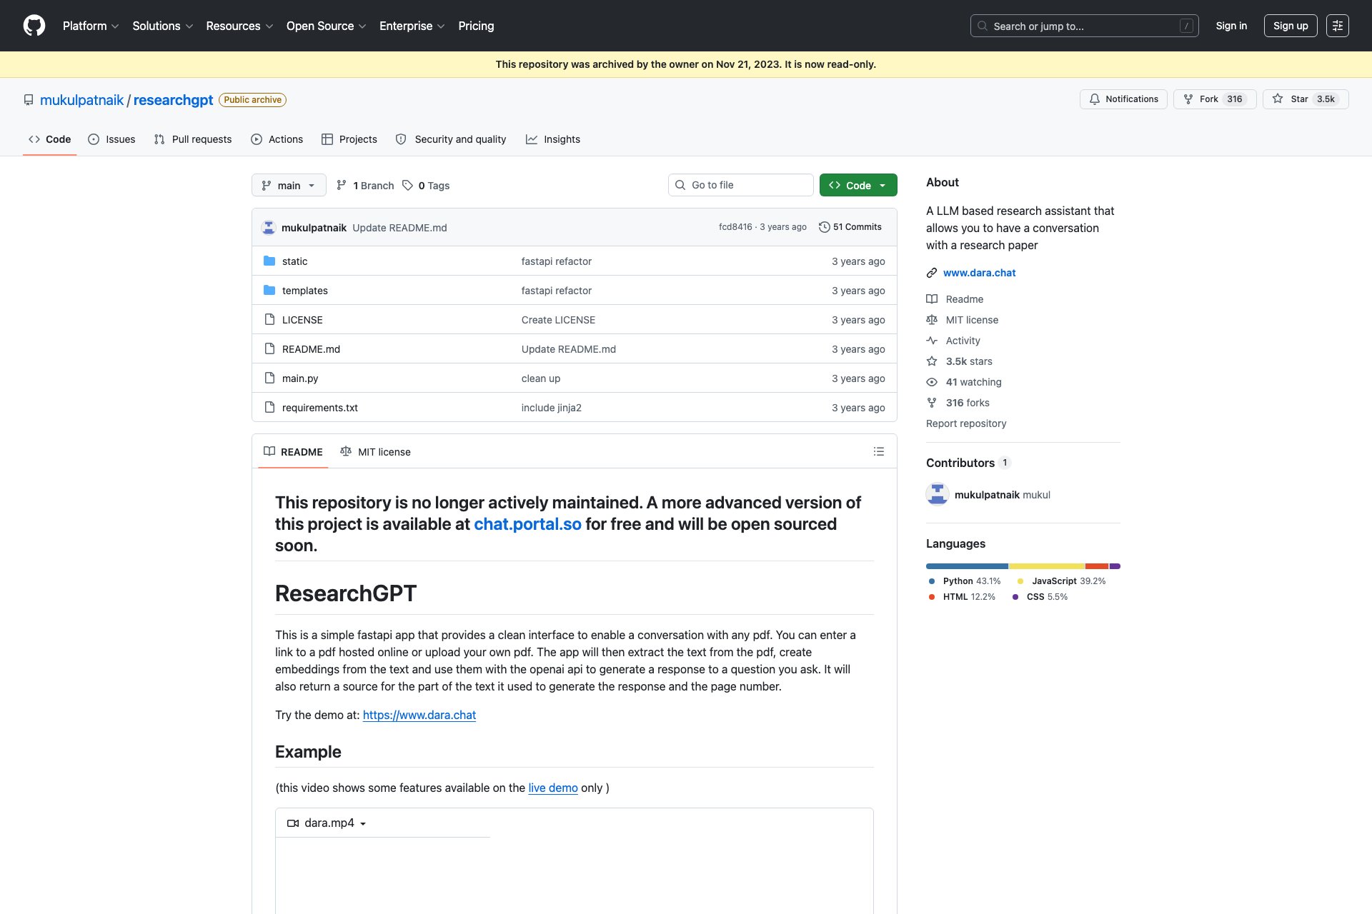Click the fork icon next to 316 forks
This screenshot has height=914, width=1372.
pos(932,402)
